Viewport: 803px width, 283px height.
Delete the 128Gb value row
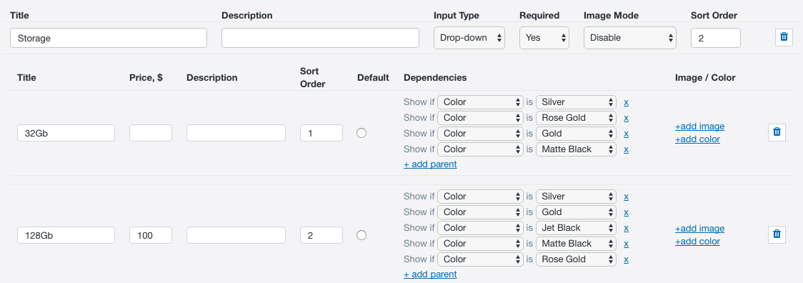click(777, 234)
